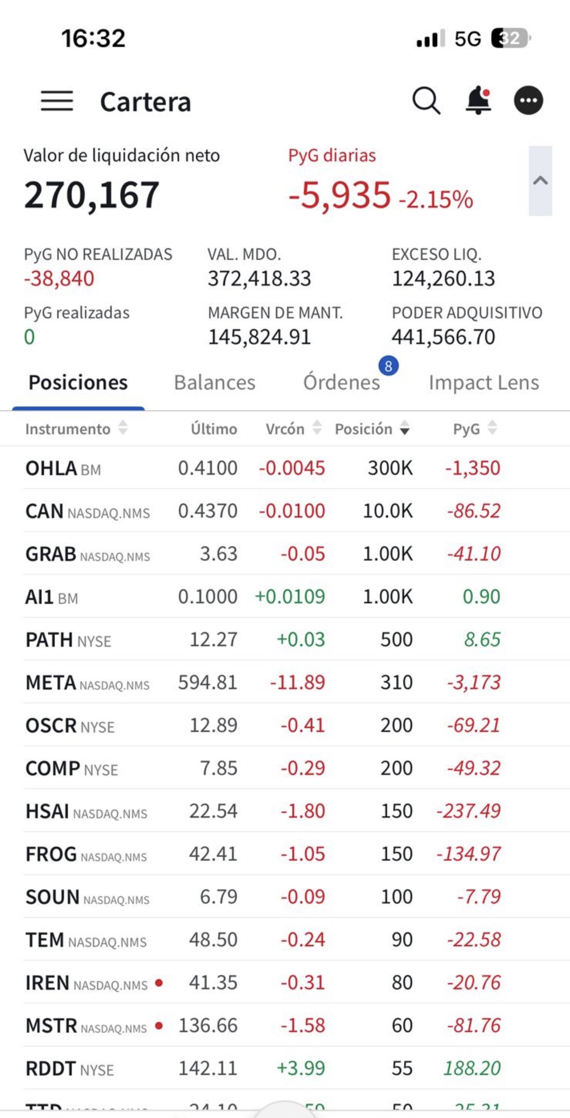The image size is (570, 1118).
Task: Select the Posiciones tab
Action: coord(78,383)
